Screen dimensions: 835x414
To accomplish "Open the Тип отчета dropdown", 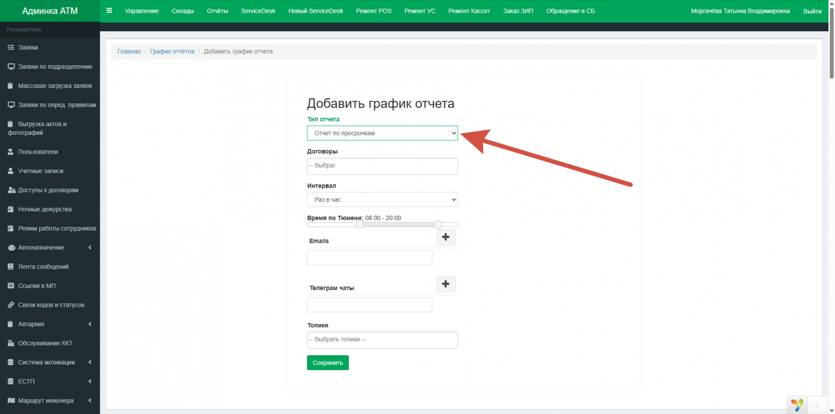I will click(x=382, y=133).
